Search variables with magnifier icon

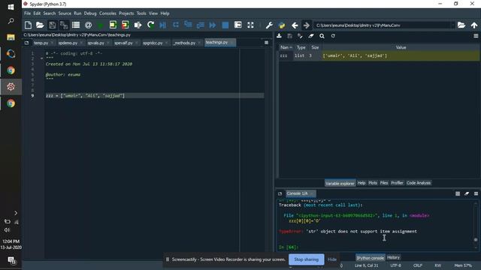322,36
